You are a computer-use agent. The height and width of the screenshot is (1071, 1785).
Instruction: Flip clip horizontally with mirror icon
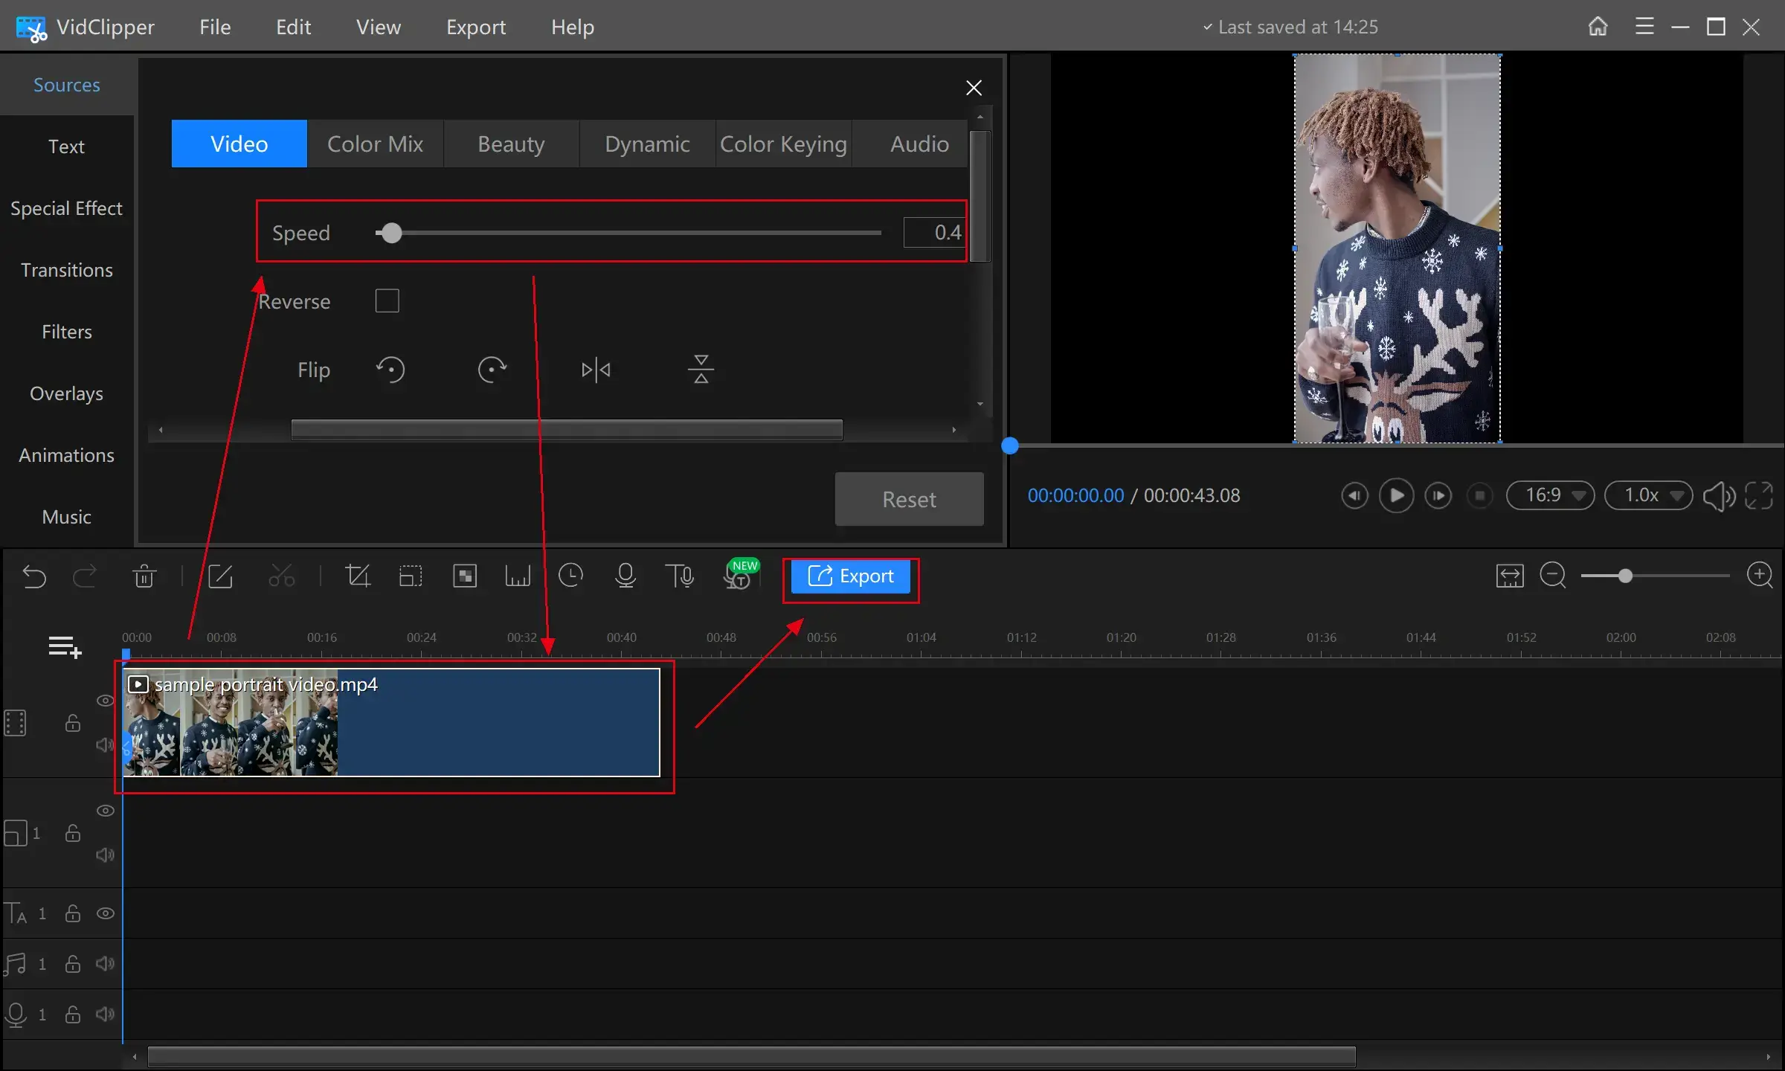[596, 370]
